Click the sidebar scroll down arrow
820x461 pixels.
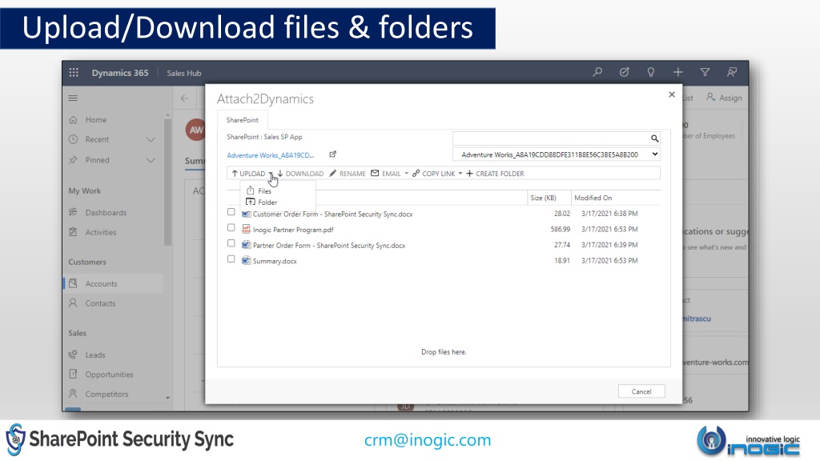coord(167,398)
